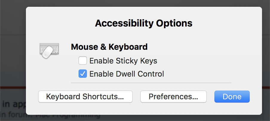Click the Accessibility Options title
This screenshot has width=270, height=121.
[144, 23]
